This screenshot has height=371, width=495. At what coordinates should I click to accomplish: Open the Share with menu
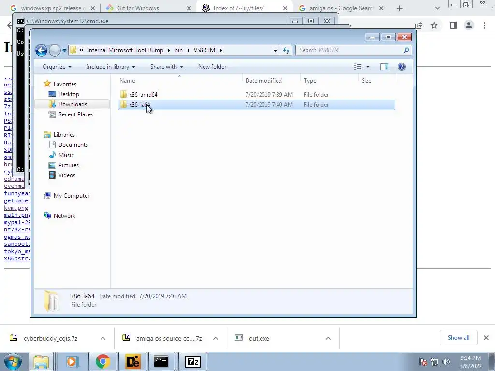click(167, 67)
